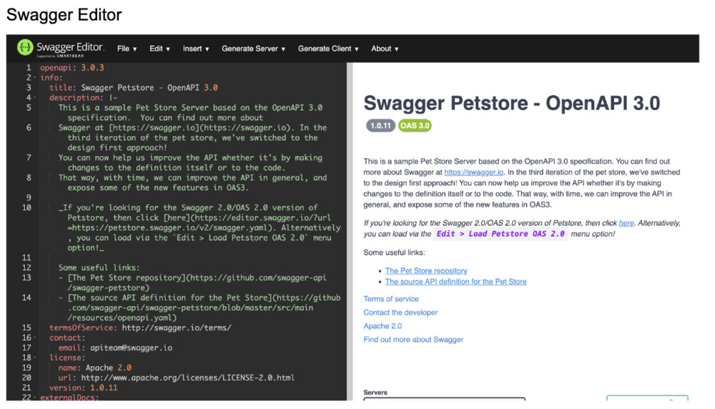Fold the license section at line 18
The image size is (715, 409).
[x=34, y=358]
